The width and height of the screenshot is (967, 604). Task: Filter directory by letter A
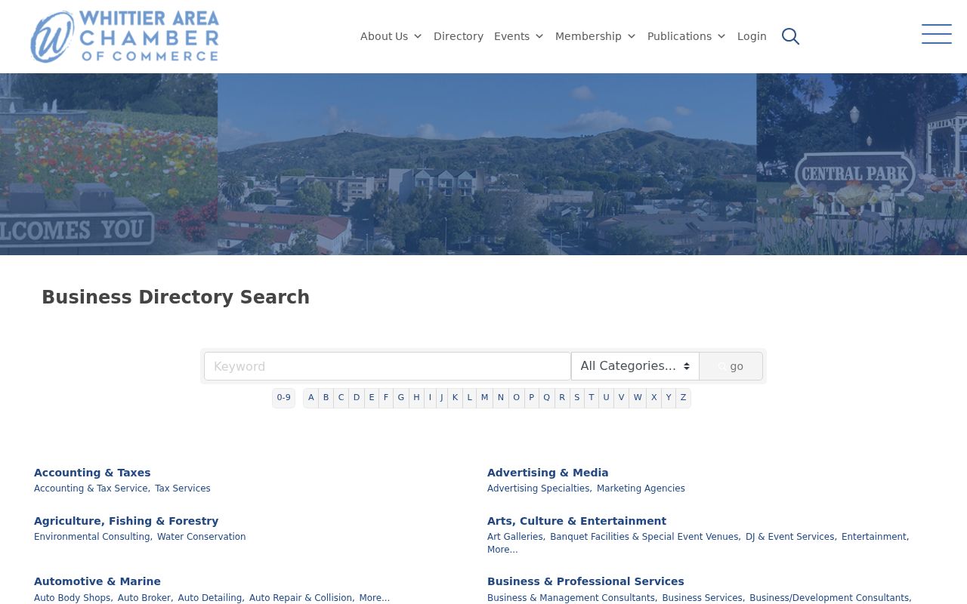[310, 398]
